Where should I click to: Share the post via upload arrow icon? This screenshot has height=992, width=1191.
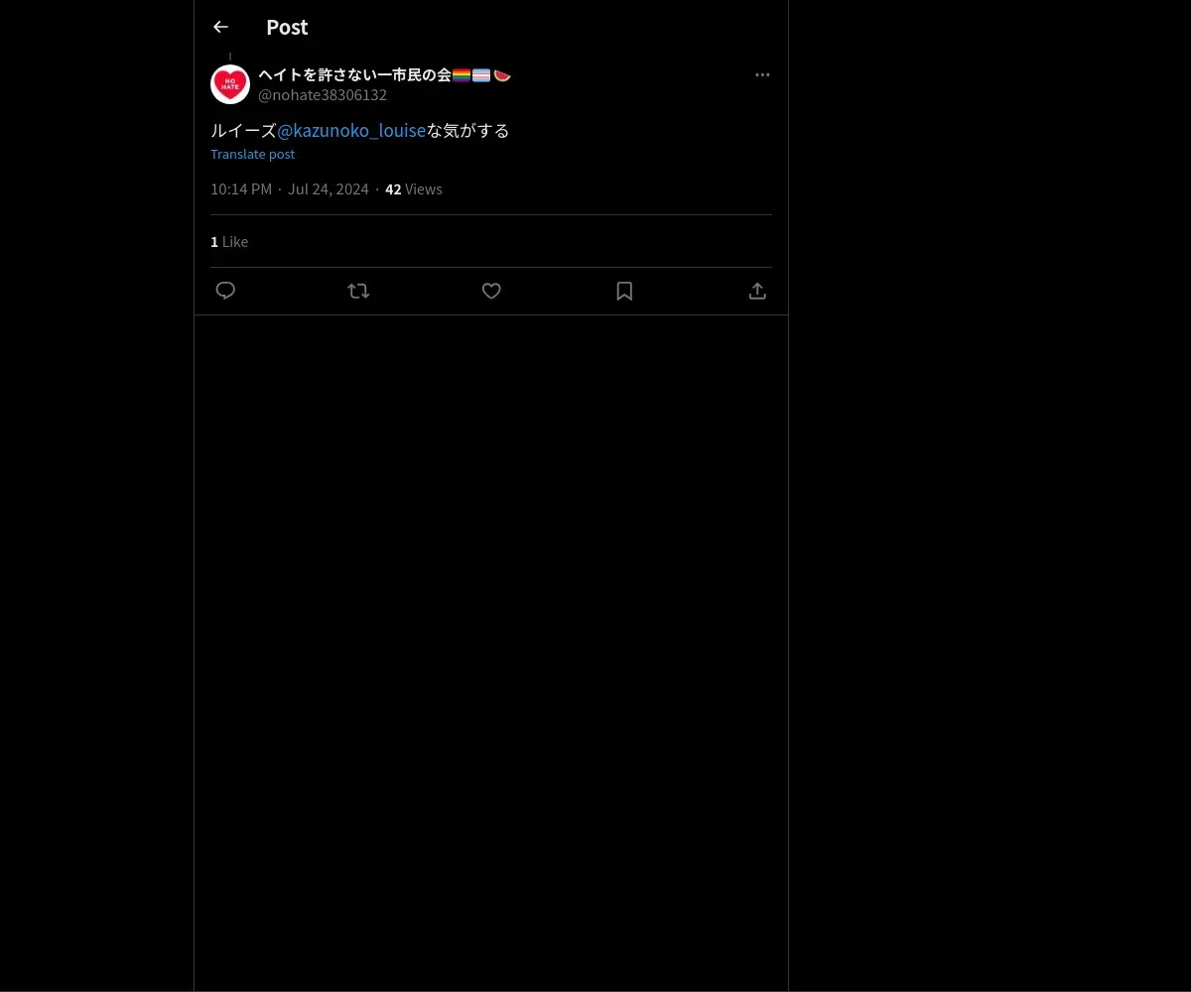[757, 291]
